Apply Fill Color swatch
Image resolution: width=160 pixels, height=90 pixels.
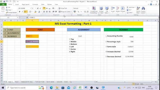[x=35, y=12]
